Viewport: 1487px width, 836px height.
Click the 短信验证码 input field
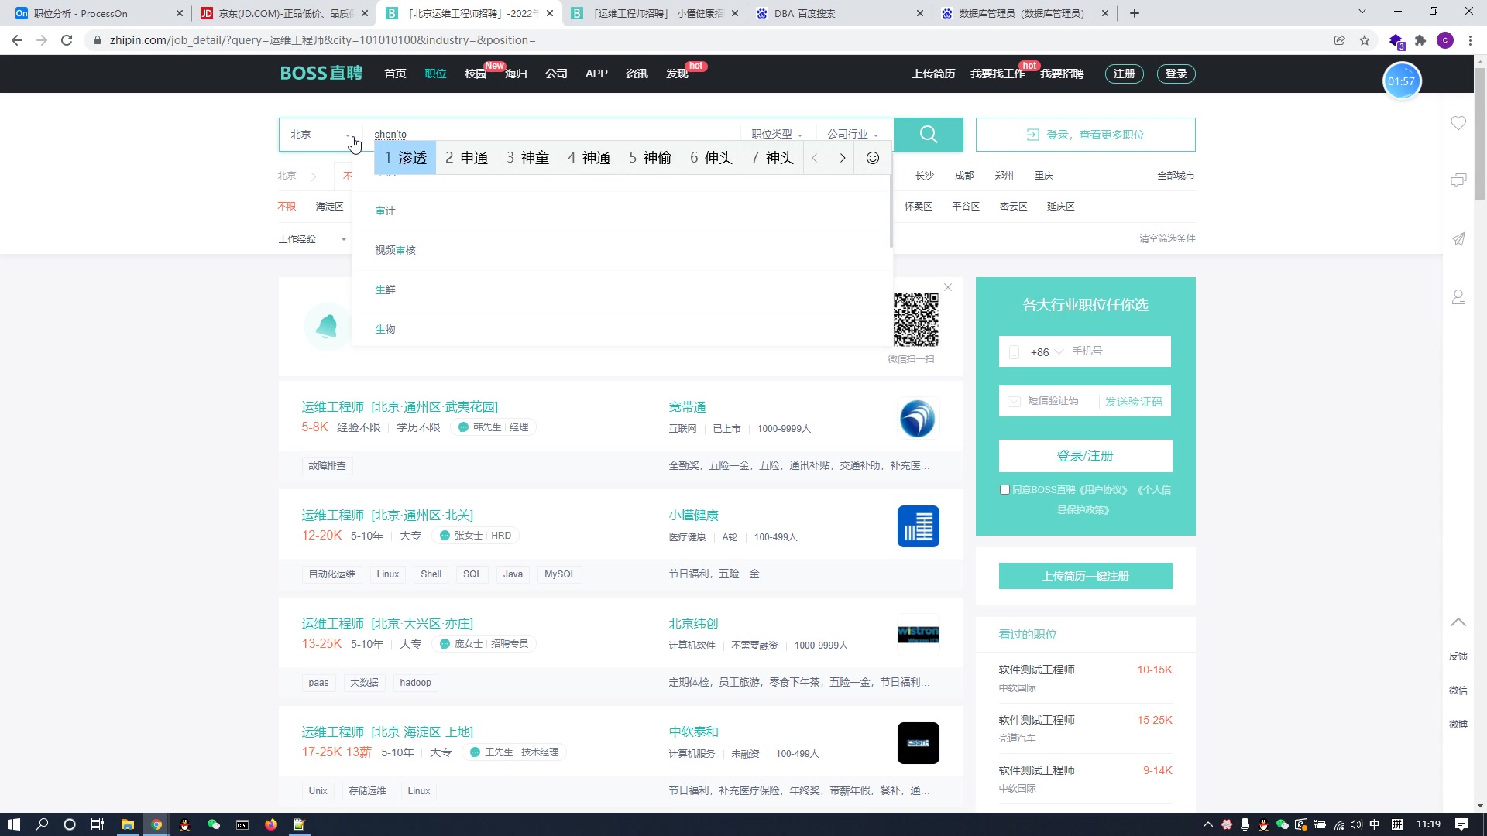1053,401
